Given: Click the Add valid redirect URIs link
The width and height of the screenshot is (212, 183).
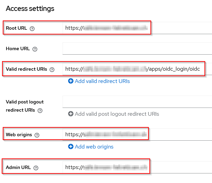Looking at the screenshot, I should 102,81.
